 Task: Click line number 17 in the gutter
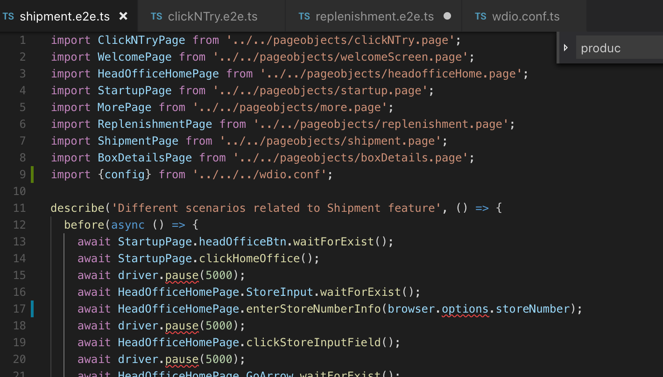pyautogui.click(x=19, y=309)
